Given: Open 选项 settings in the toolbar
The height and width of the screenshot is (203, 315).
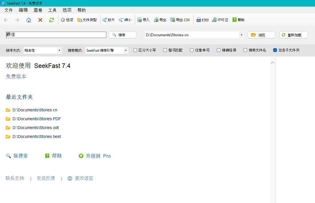Looking at the screenshot, I should (x=67, y=20).
